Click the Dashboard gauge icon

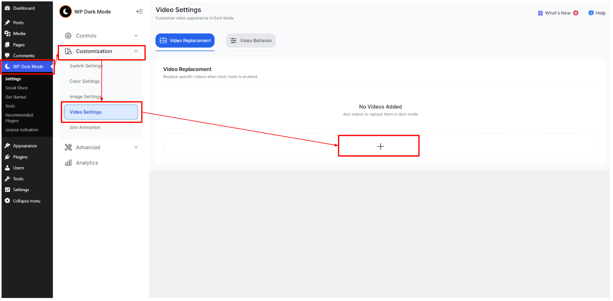7,8
